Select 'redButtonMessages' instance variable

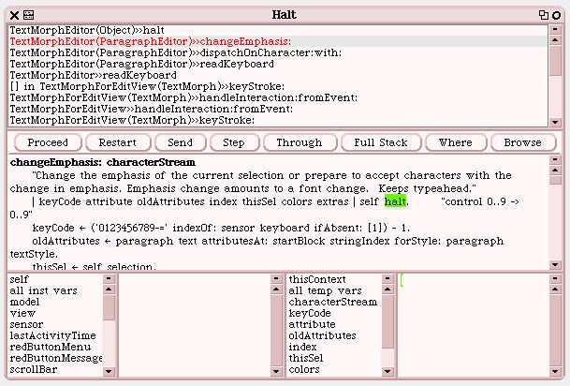click(55, 358)
